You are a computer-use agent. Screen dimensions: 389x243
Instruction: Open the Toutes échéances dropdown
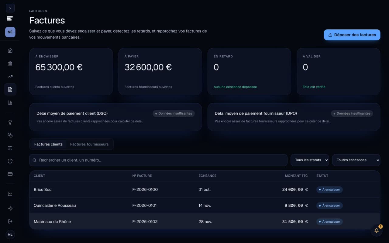pyautogui.click(x=356, y=160)
